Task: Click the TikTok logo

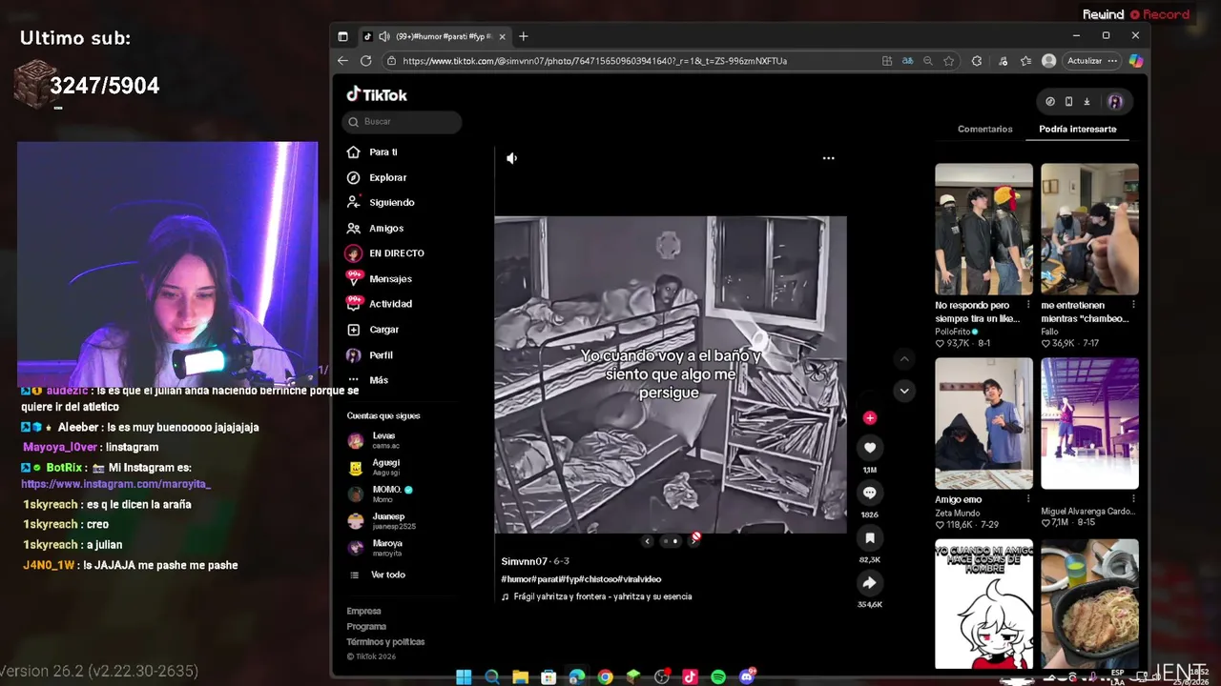Action: [377, 94]
